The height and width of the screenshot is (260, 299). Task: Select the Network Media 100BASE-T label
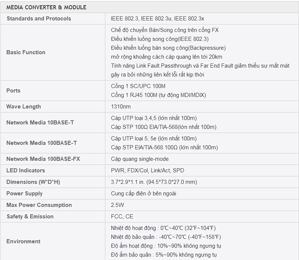point(42,143)
